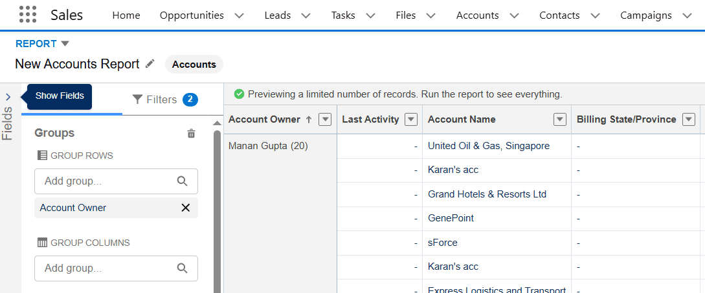Click search icon in Group Columns field
Screen dimensions: 705x293
tap(182, 268)
